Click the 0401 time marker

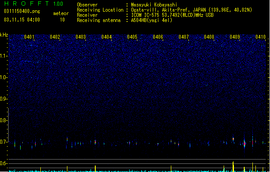pyautogui.click(x=29, y=37)
